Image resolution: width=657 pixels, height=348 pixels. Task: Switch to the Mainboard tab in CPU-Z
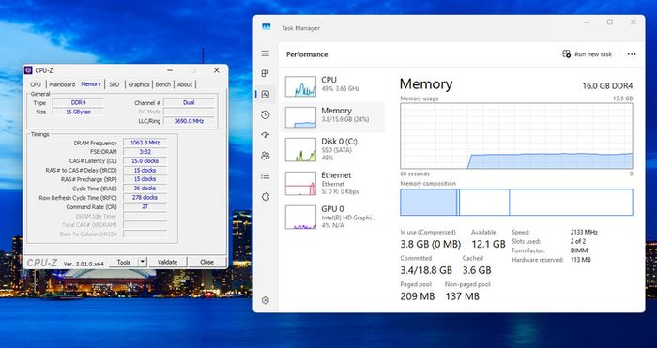click(63, 84)
